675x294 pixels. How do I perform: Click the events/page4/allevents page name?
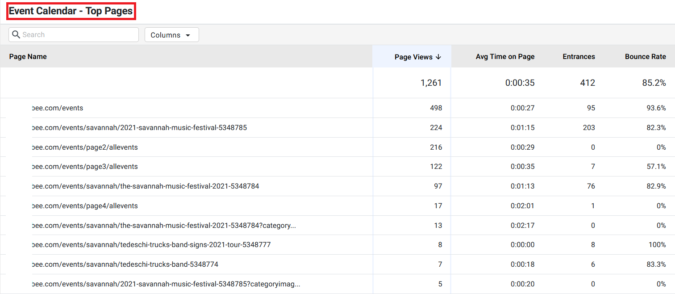click(x=85, y=206)
